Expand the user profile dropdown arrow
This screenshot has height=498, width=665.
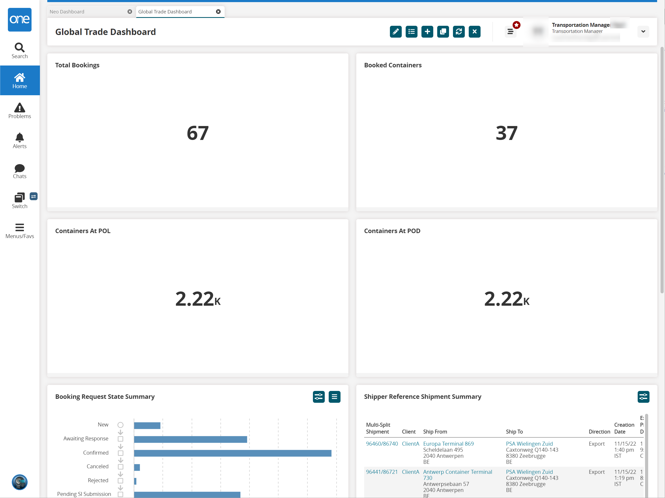(643, 32)
